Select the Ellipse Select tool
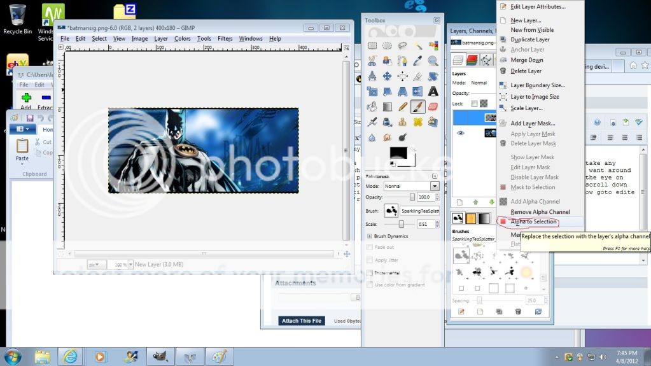 387,46
